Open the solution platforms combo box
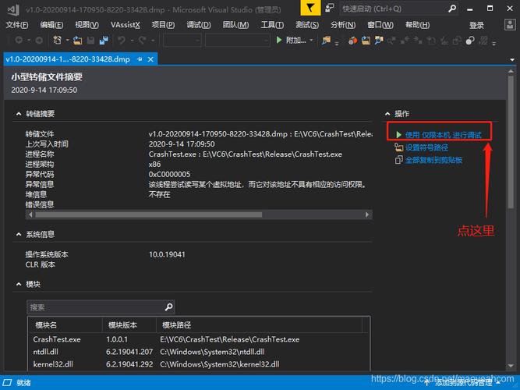The width and height of the screenshot is (520, 390). [x=238, y=41]
